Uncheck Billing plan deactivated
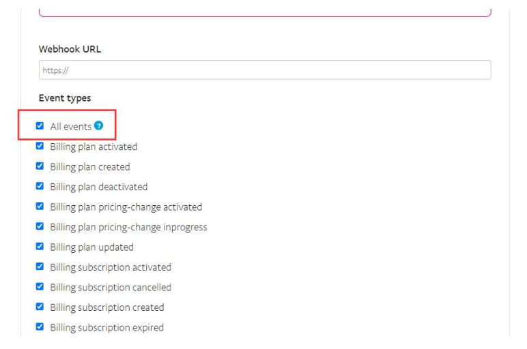 click(x=40, y=186)
